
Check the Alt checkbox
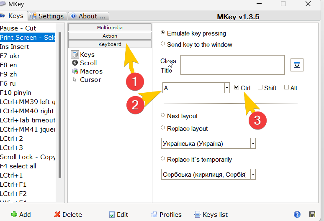tap(286, 87)
